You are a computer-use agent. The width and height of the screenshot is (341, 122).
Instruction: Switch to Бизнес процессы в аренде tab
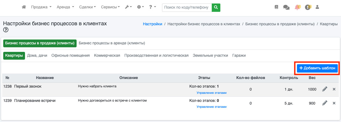click(112, 43)
